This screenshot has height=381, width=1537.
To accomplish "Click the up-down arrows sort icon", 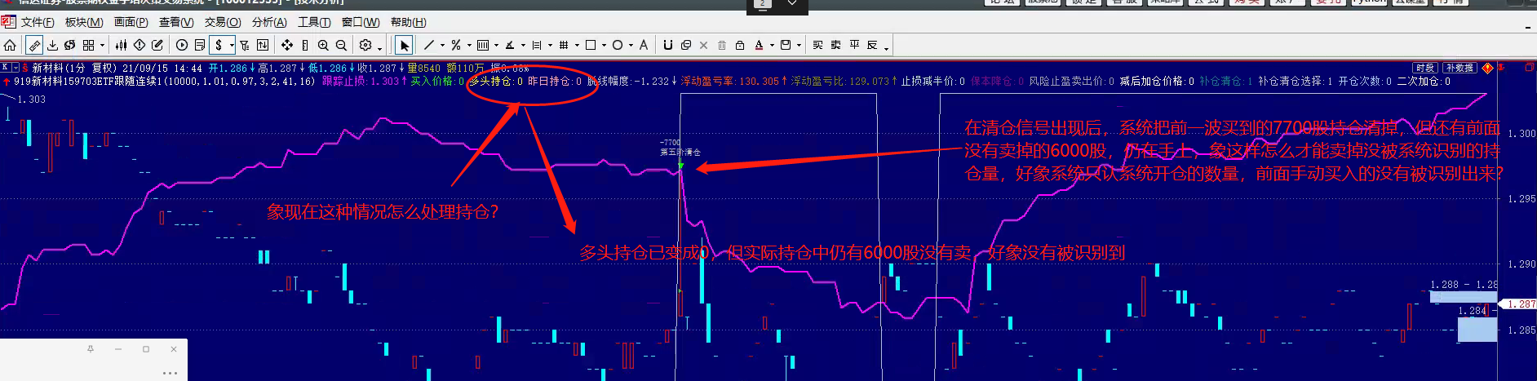I will pos(263,45).
